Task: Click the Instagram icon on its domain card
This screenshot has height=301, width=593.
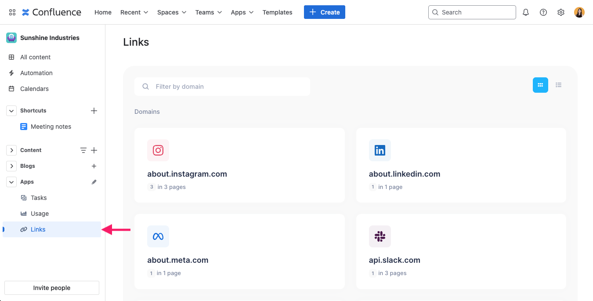Action: (x=158, y=150)
